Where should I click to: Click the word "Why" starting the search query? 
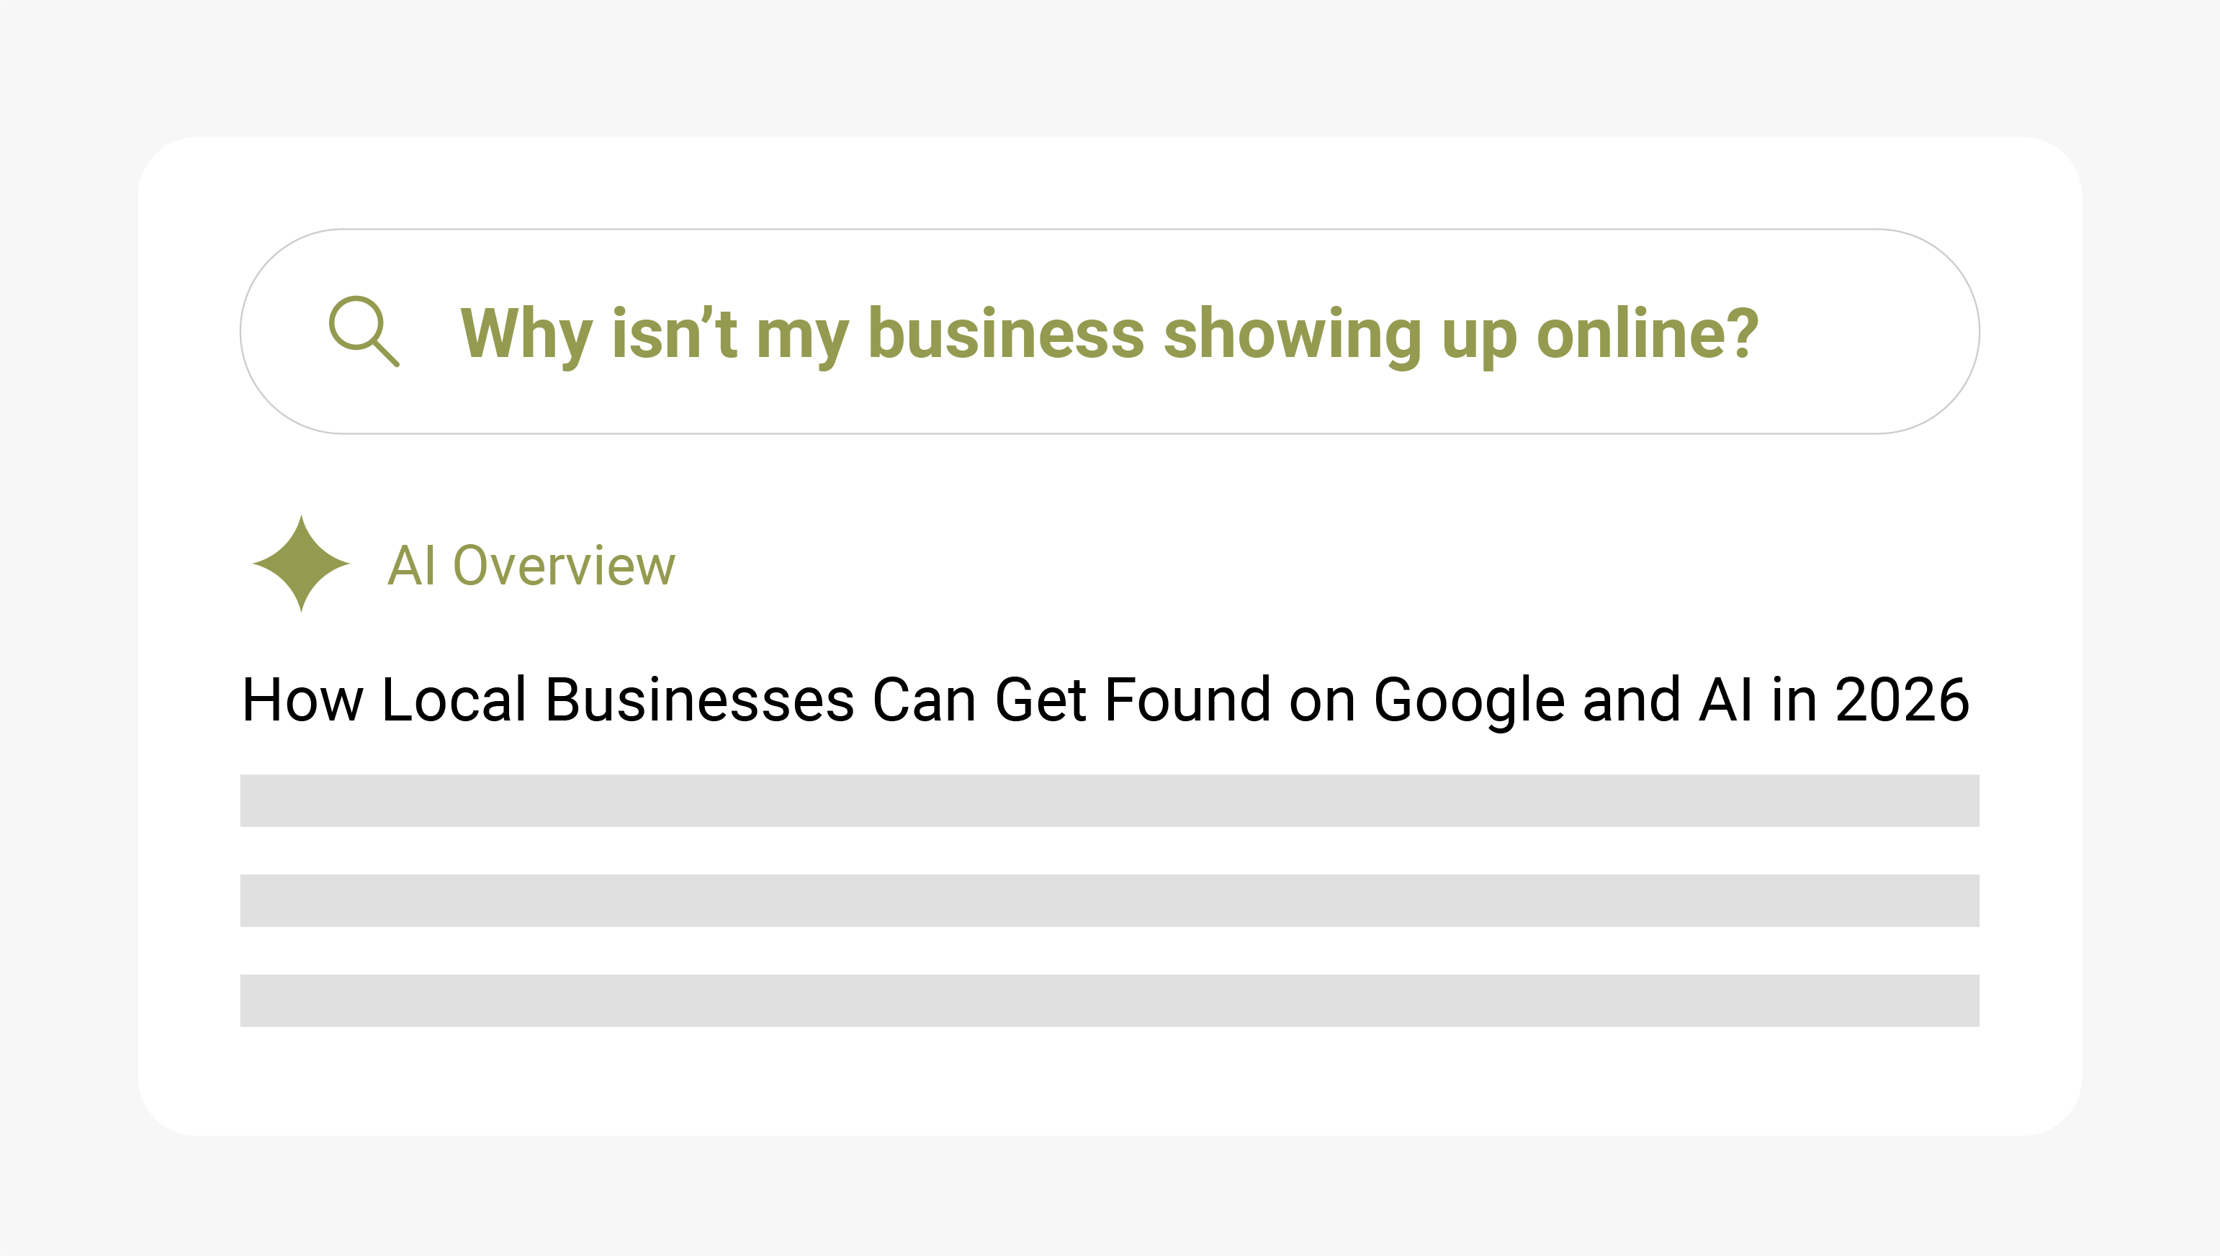tap(526, 333)
